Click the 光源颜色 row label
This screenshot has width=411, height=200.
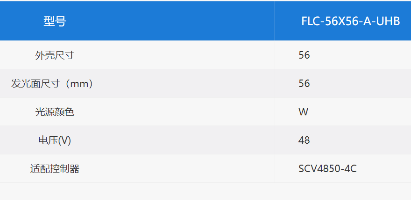(x=55, y=112)
